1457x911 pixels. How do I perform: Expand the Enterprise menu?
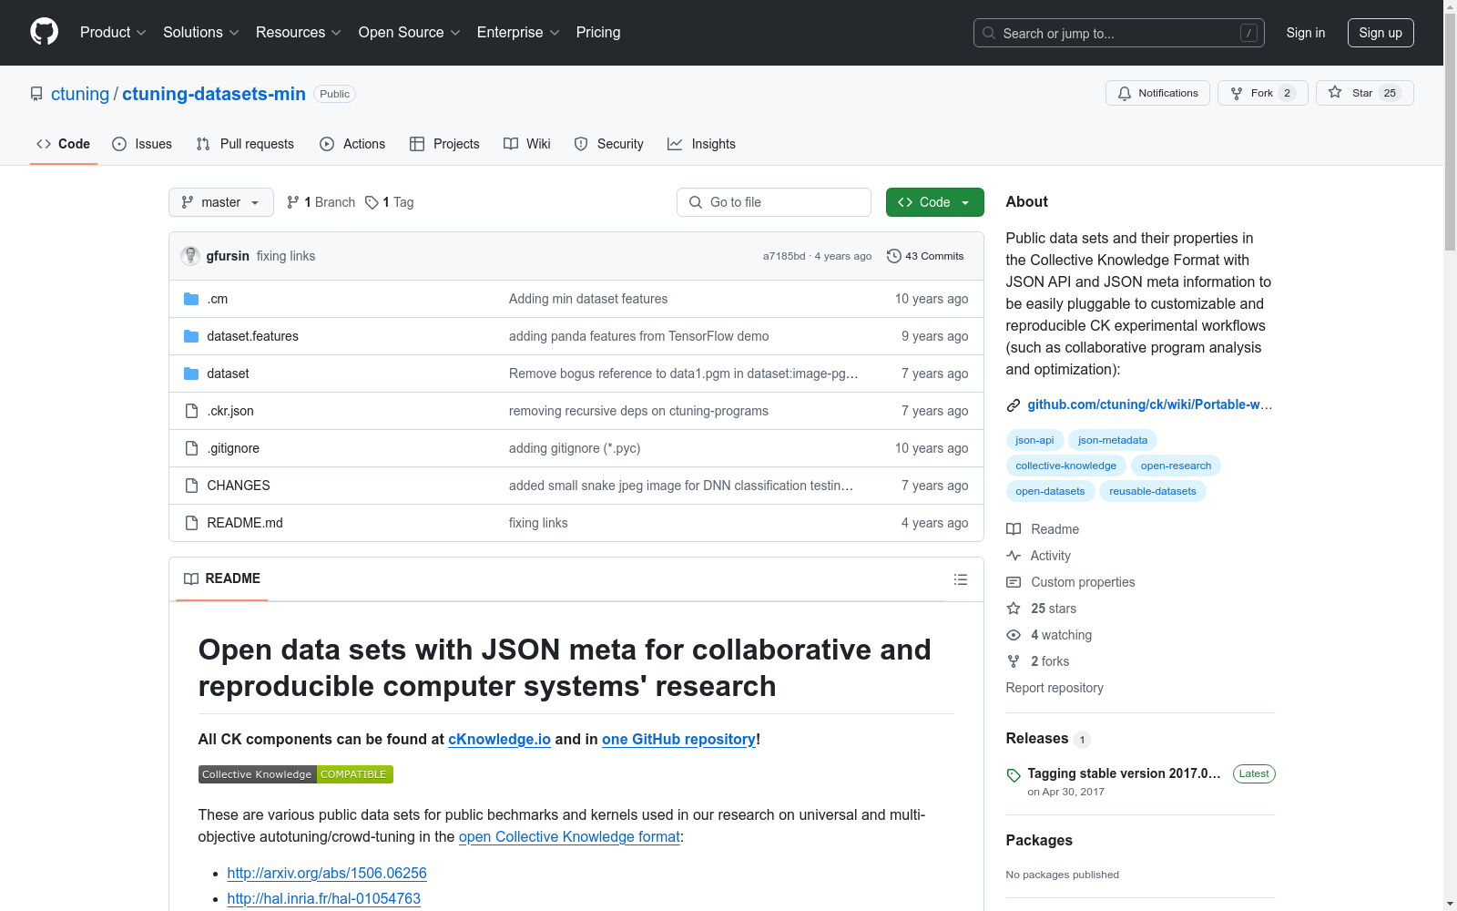tap(518, 33)
